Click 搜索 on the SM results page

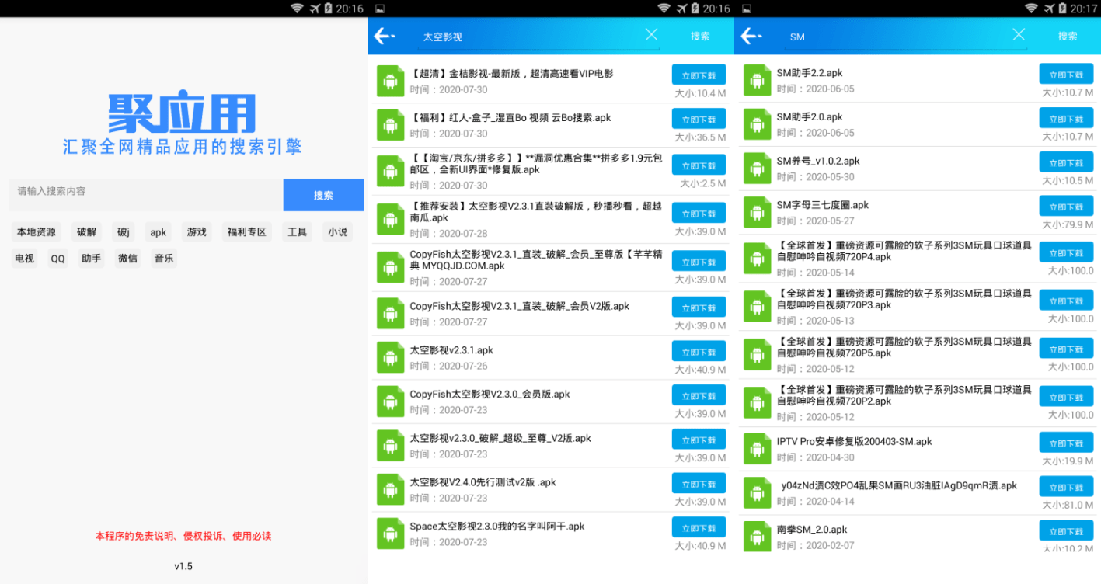point(1067,36)
